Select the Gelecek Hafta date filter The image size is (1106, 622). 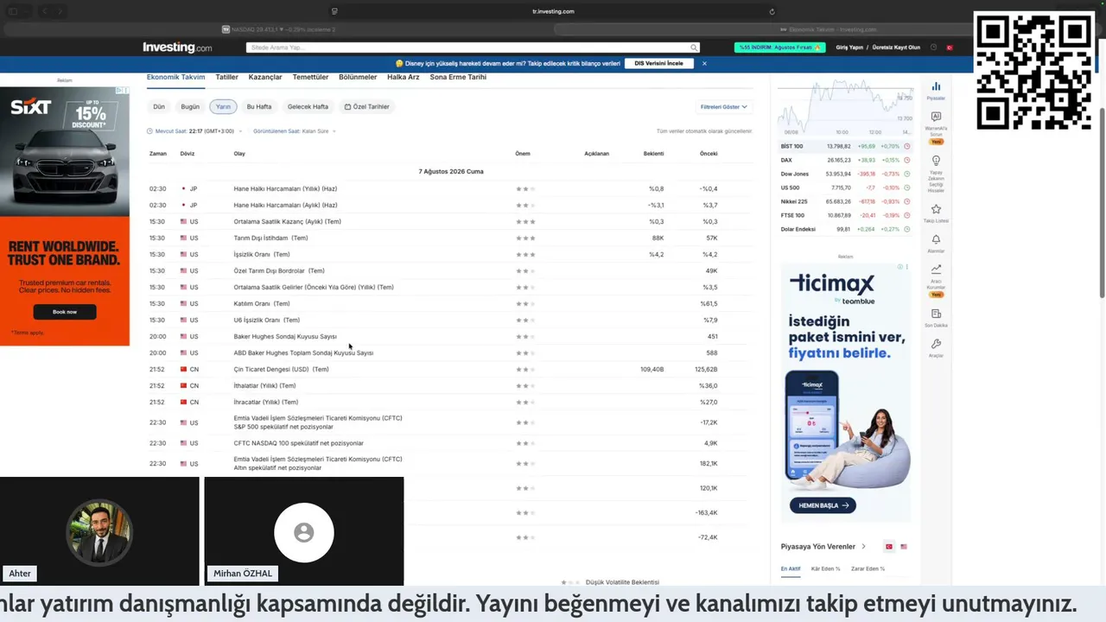pyautogui.click(x=308, y=107)
